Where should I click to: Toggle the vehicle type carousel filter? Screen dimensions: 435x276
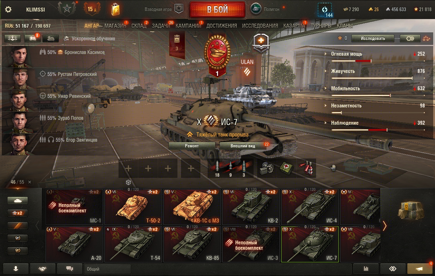[x=18, y=201]
